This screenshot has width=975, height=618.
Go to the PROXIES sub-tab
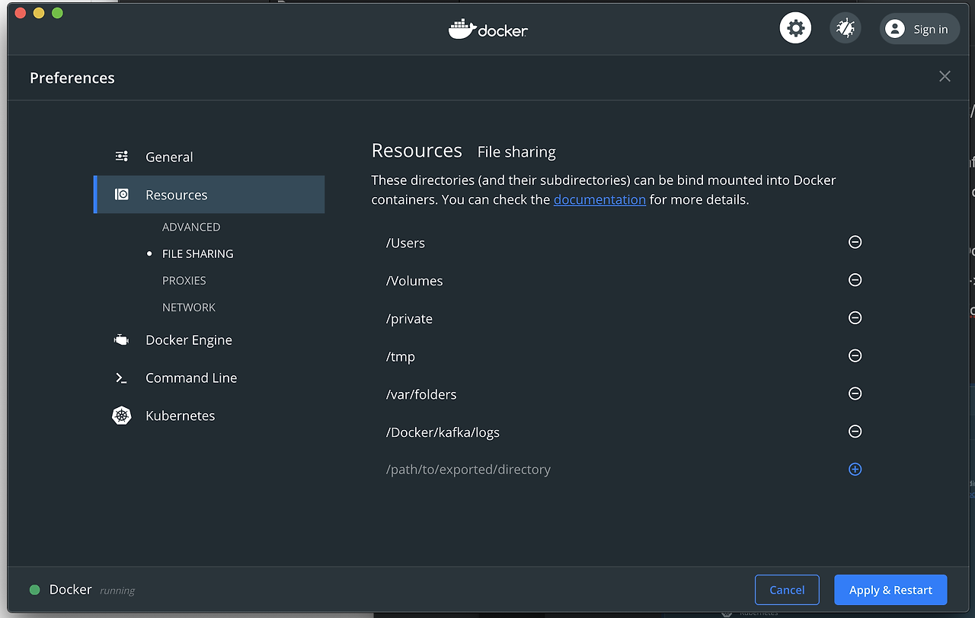[184, 280]
